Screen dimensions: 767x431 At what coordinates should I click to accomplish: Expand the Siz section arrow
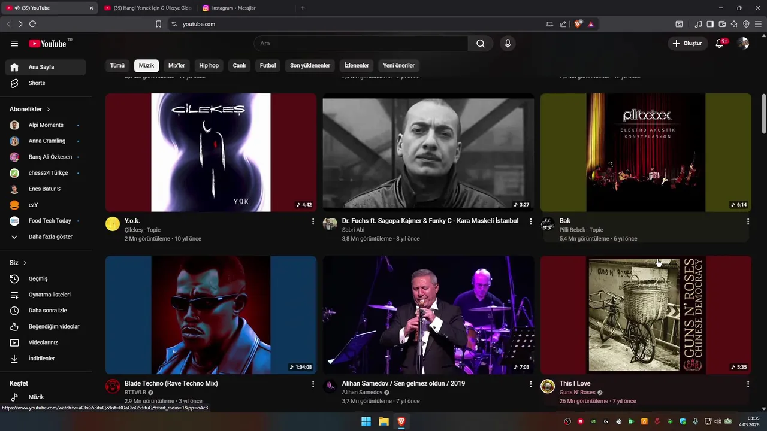point(25,263)
